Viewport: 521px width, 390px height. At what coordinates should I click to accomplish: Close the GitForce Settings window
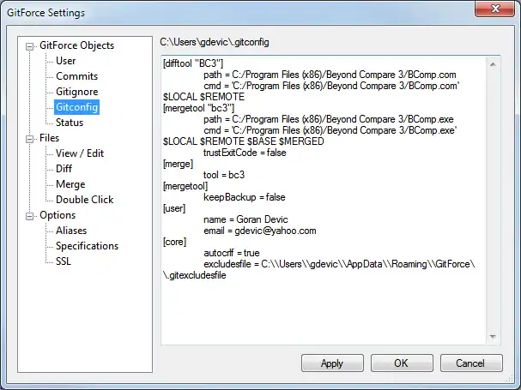click(494, 9)
